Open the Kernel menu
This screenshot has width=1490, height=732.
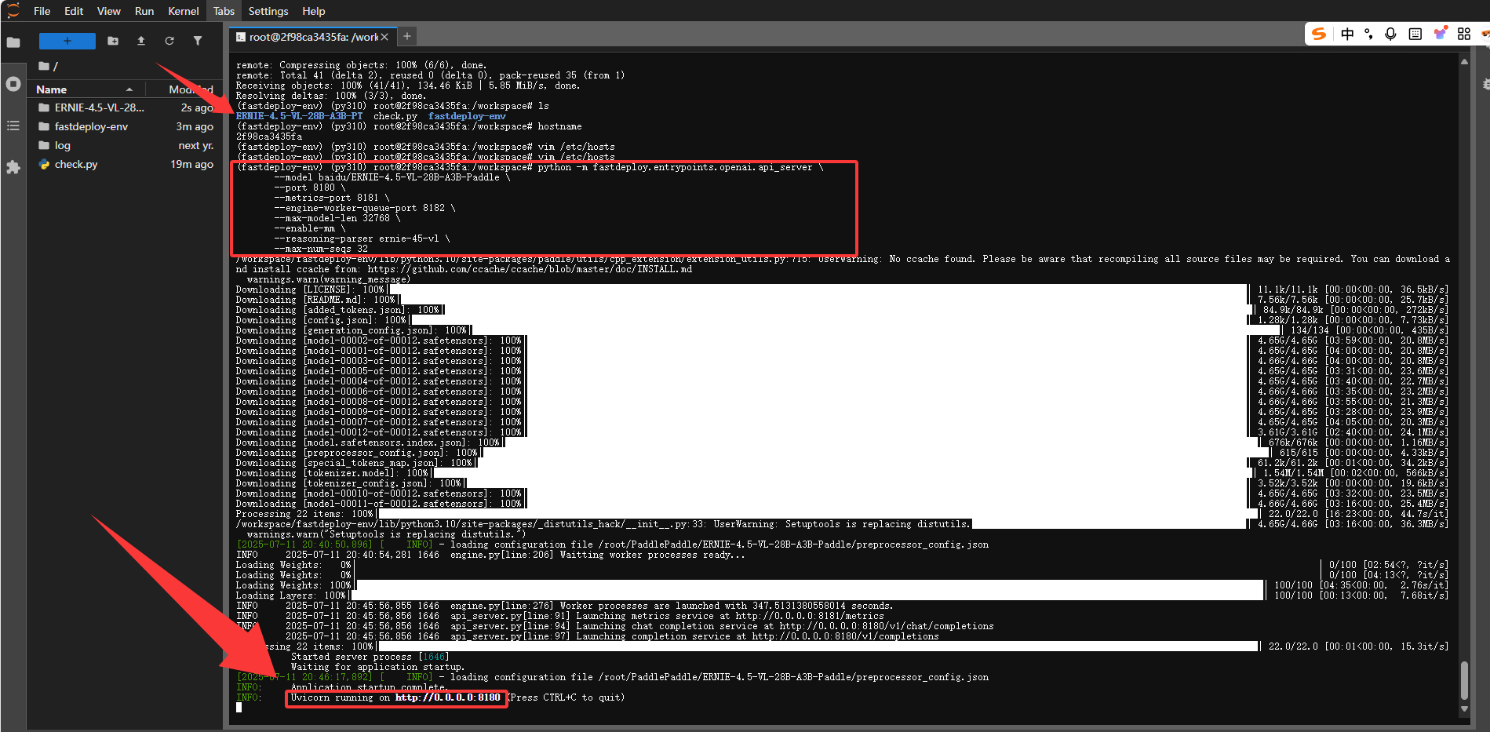[183, 11]
